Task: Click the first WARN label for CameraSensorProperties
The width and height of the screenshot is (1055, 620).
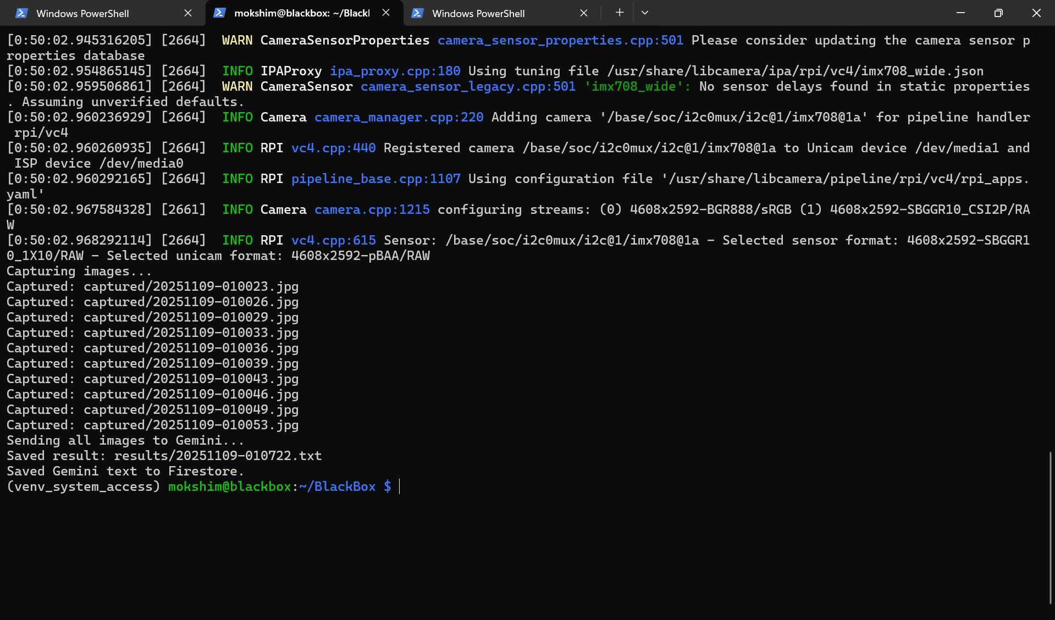Action: click(237, 40)
